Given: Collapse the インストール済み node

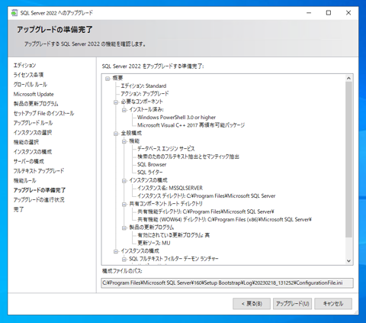Looking at the screenshot, I should point(124,110).
